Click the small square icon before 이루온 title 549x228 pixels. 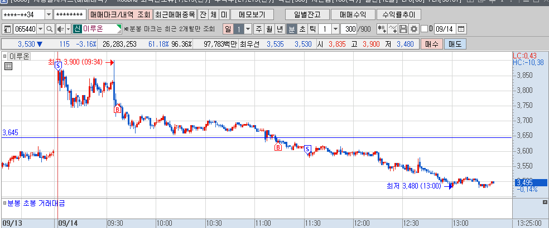[x=5, y=56]
